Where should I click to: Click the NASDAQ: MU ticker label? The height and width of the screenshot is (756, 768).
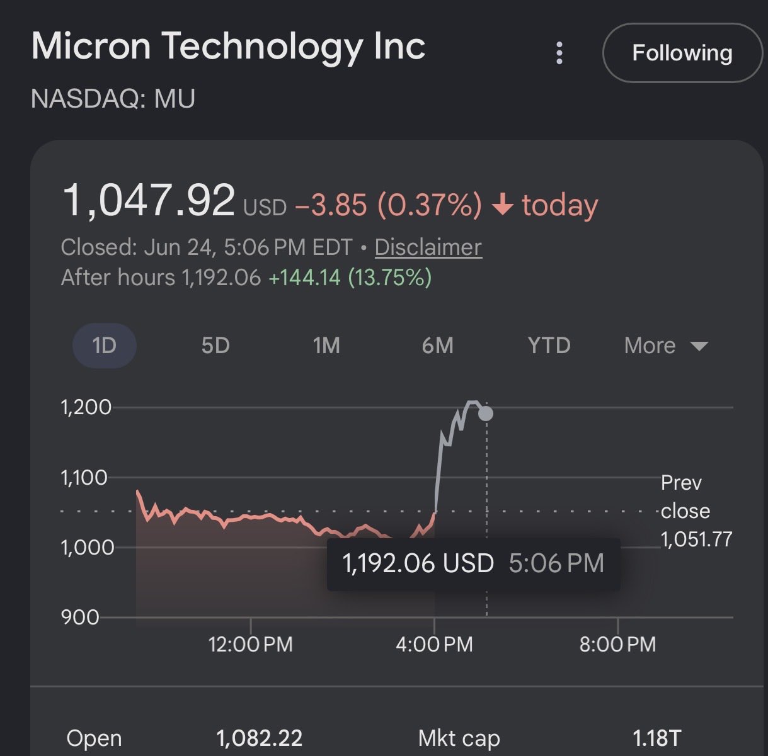[x=113, y=99]
